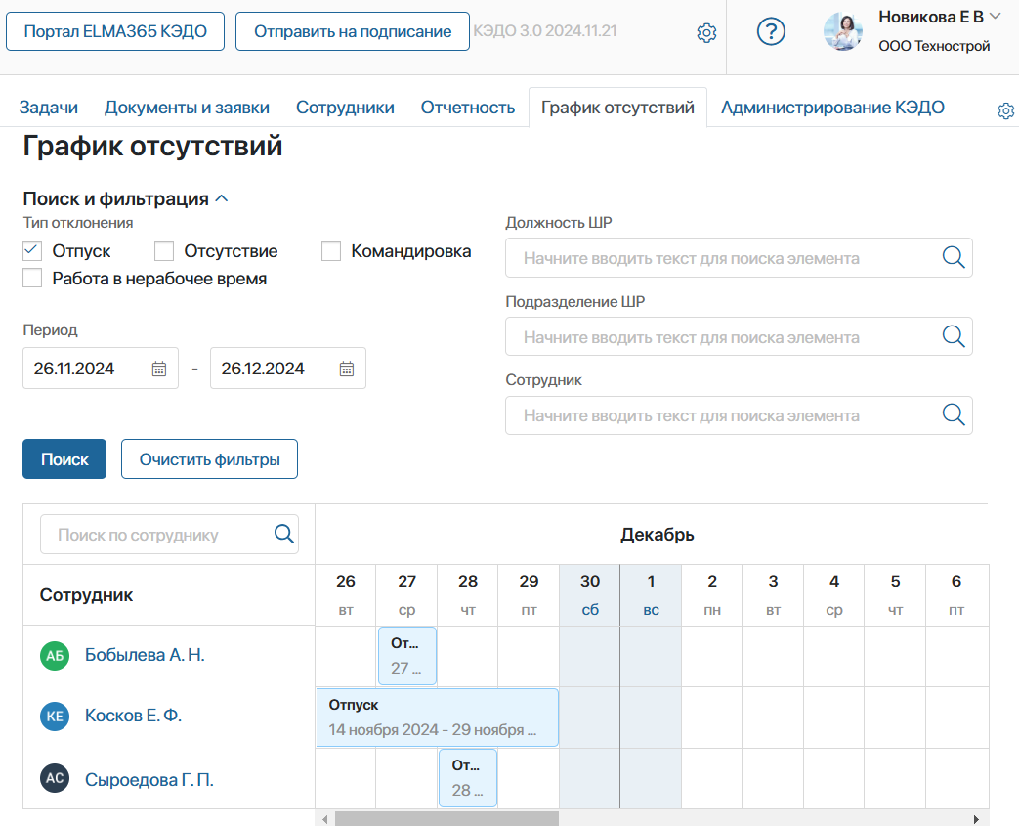The height and width of the screenshot is (826, 1019).
Task: Open the Администрирование КЭДО tab
Action: (x=832, y=108)
